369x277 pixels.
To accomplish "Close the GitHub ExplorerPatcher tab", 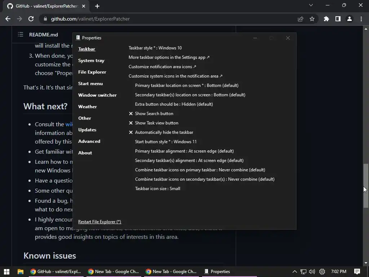I will 84,6.
